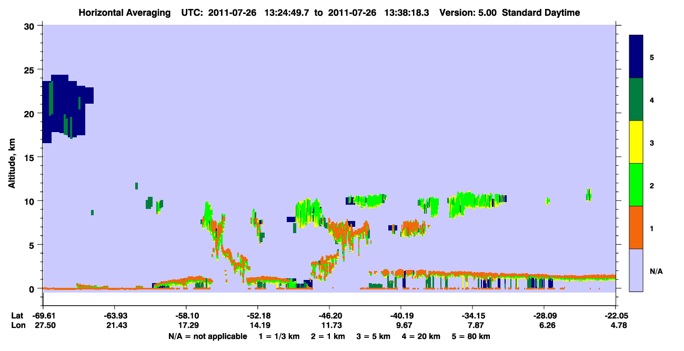Click the bright green colorbar segment labeled 2
Image resolution: width=684 pixels, height=351 pixels.
coord(636,184)
